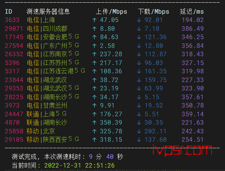Select server ID 23844
225x171 pixels.
(14, 80)
